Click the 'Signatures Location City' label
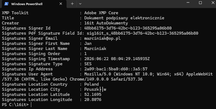 [x=31, y=89]
